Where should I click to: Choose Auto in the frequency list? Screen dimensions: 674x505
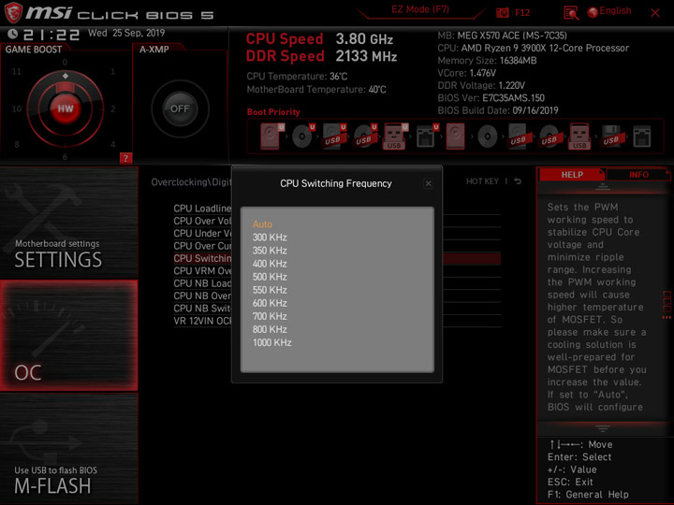(262, 224)
